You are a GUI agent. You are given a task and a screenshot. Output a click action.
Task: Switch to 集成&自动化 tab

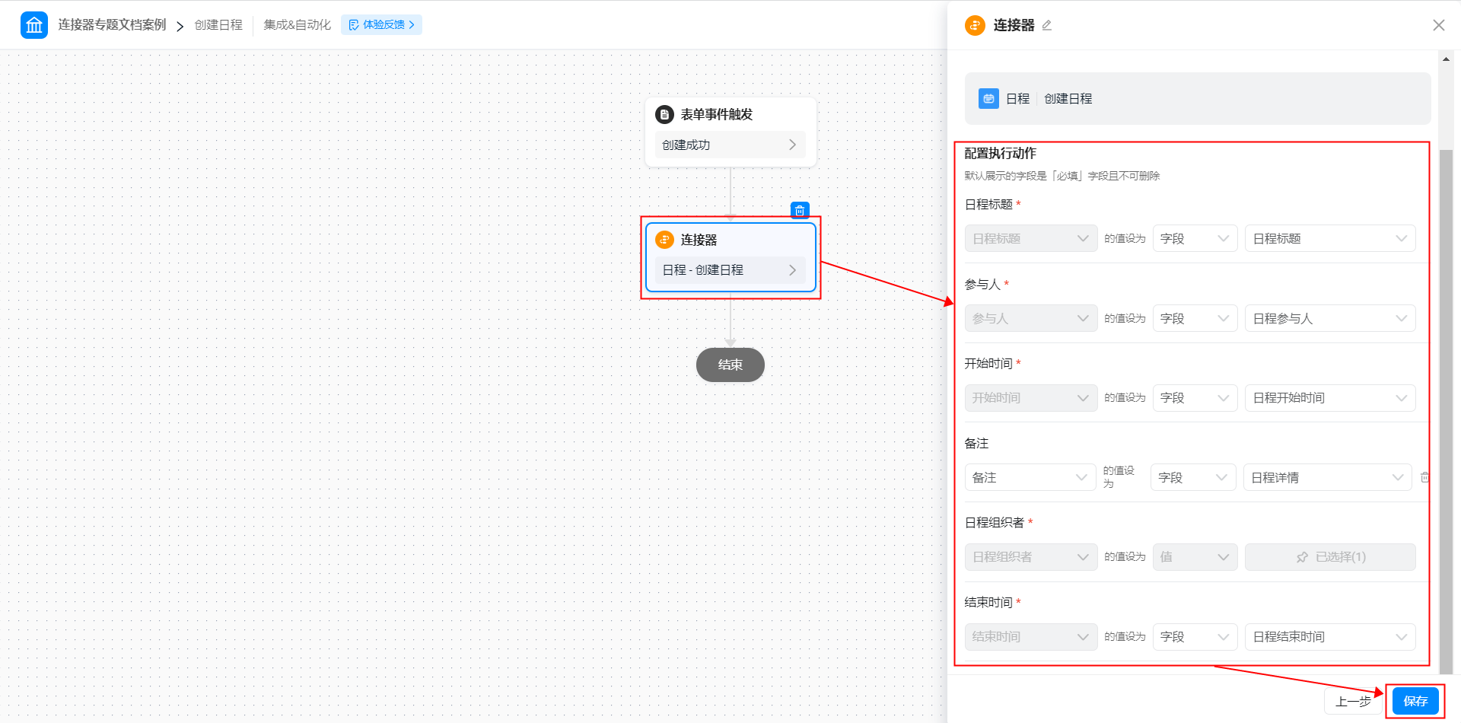(297, 25)
